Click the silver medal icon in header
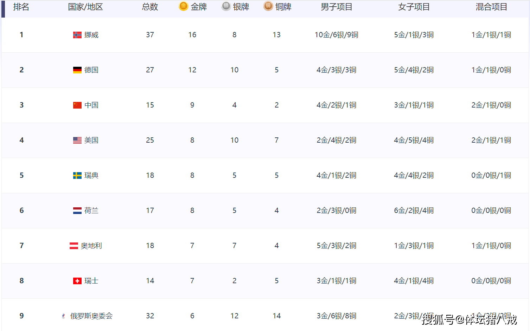530x331 pixels. click(x=226, y=6)
